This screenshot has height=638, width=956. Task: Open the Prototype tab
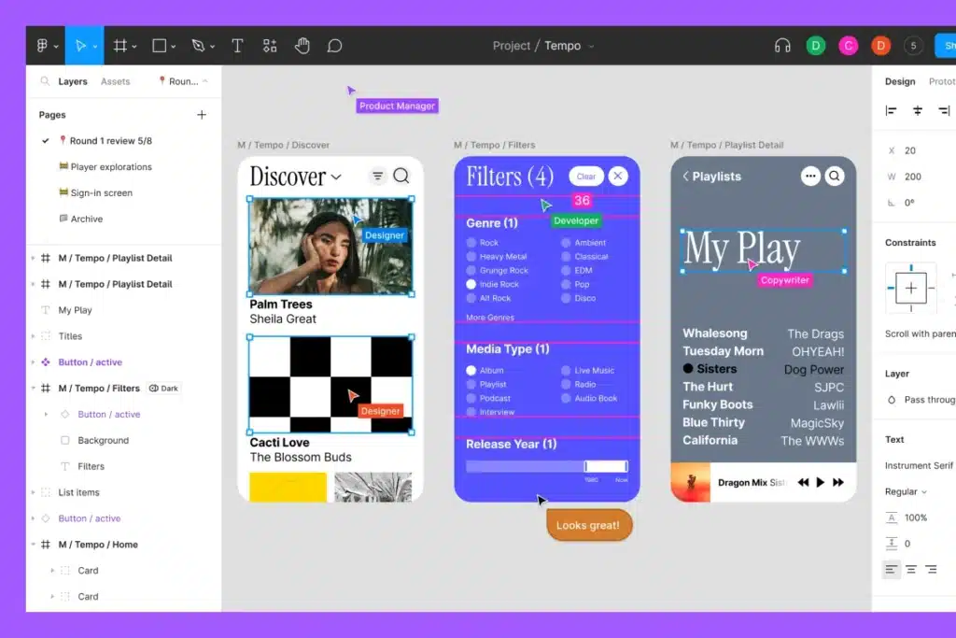click(x=942, y=81)
